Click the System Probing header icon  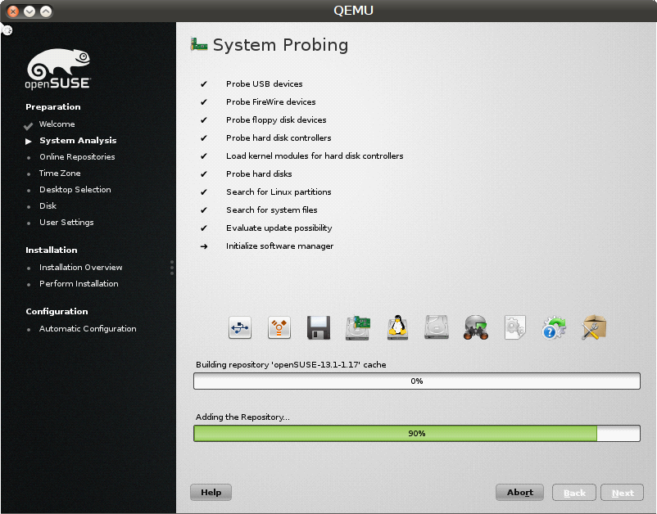(x=198, y=45)
